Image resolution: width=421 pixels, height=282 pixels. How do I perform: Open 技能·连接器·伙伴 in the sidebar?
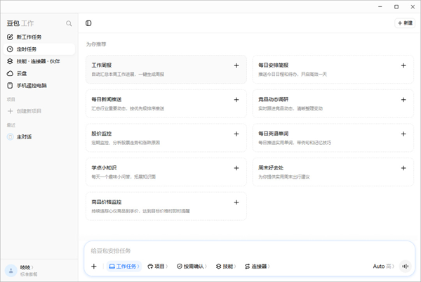point(39,61)
